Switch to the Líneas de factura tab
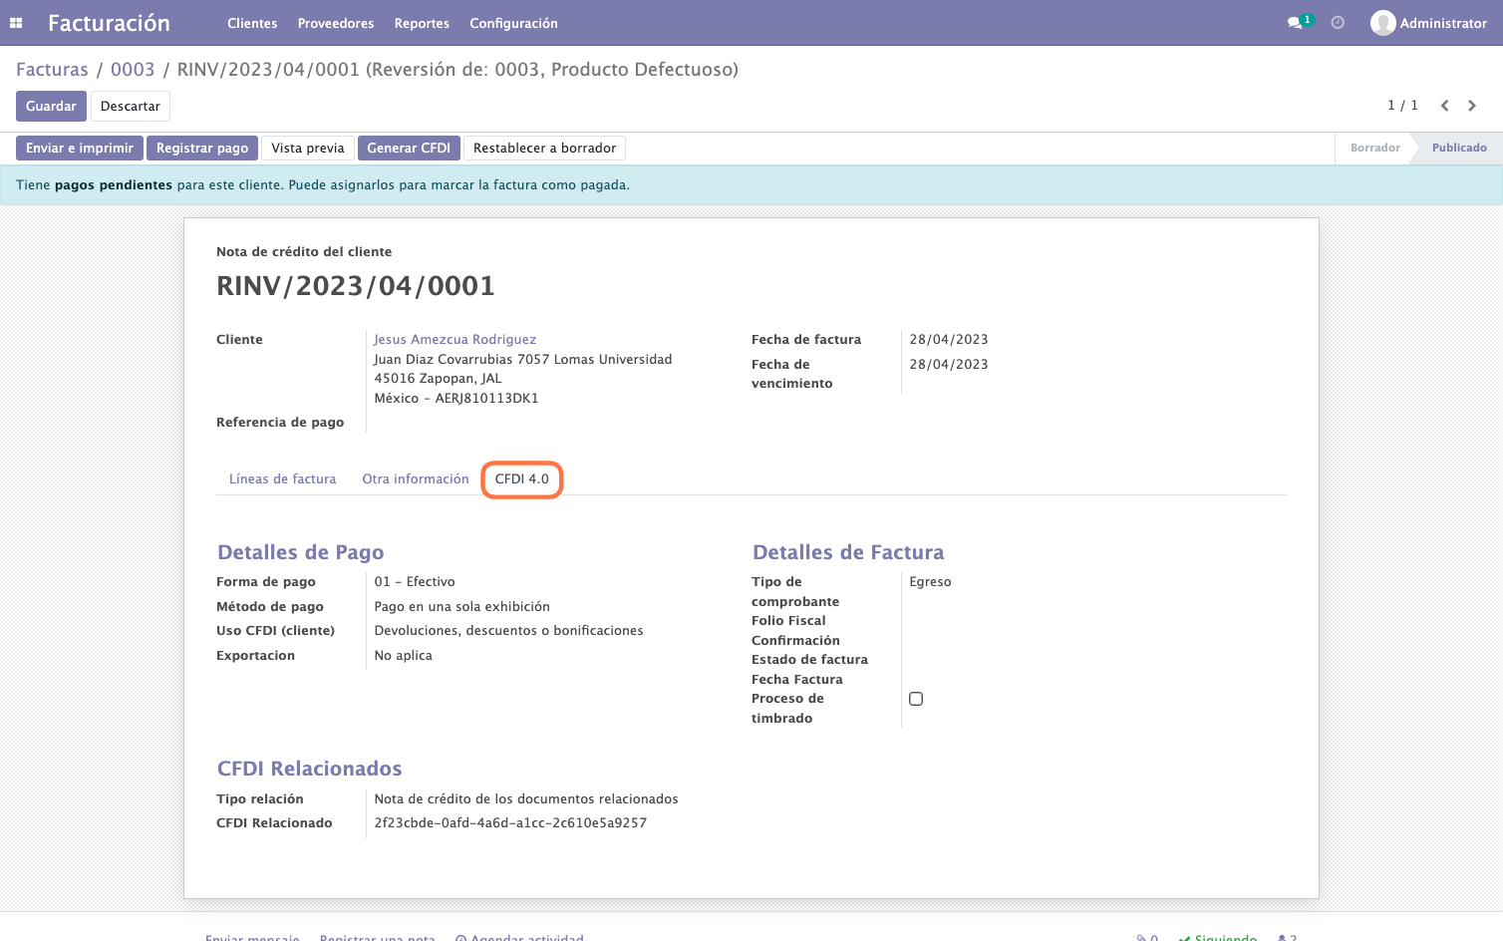The image size is (1503, 941). 283,479
